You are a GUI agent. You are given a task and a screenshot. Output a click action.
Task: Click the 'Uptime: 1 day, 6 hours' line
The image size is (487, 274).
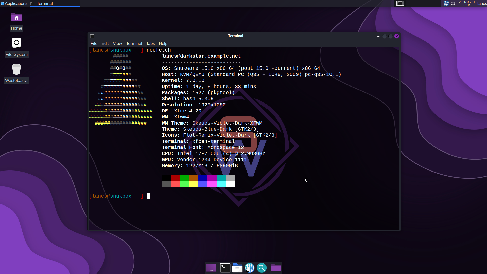[209, 87]
